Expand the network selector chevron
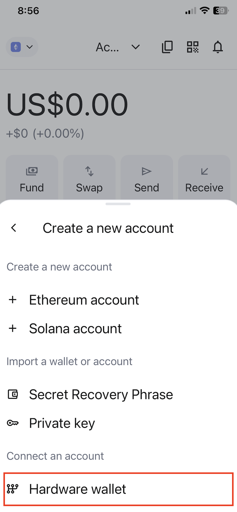 pos(30,47)
